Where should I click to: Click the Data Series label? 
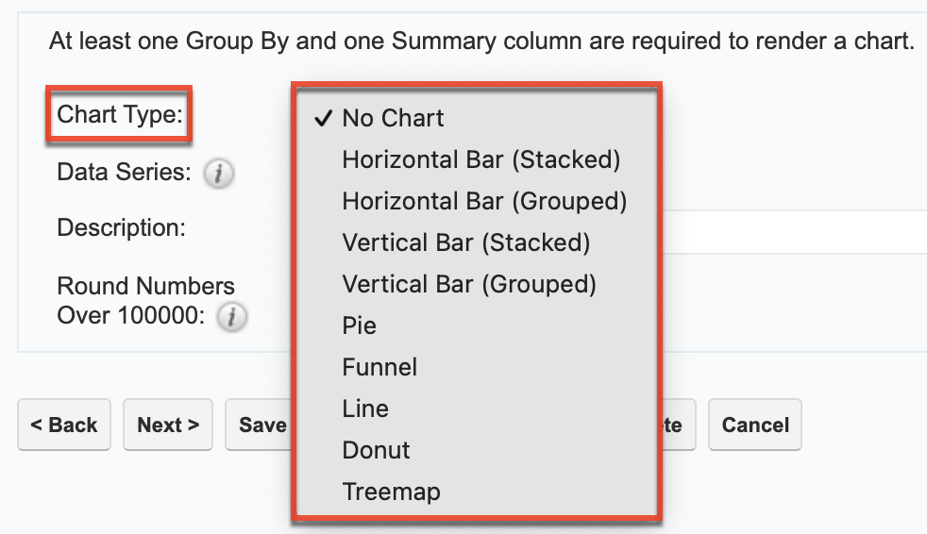(124, 174)
